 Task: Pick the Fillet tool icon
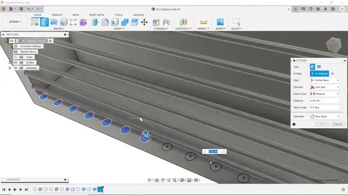[x=105, y=22]
